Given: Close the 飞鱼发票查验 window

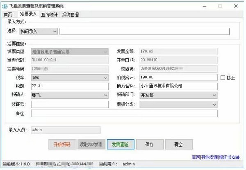Looking at the screenshot, I should coord(236,6).
